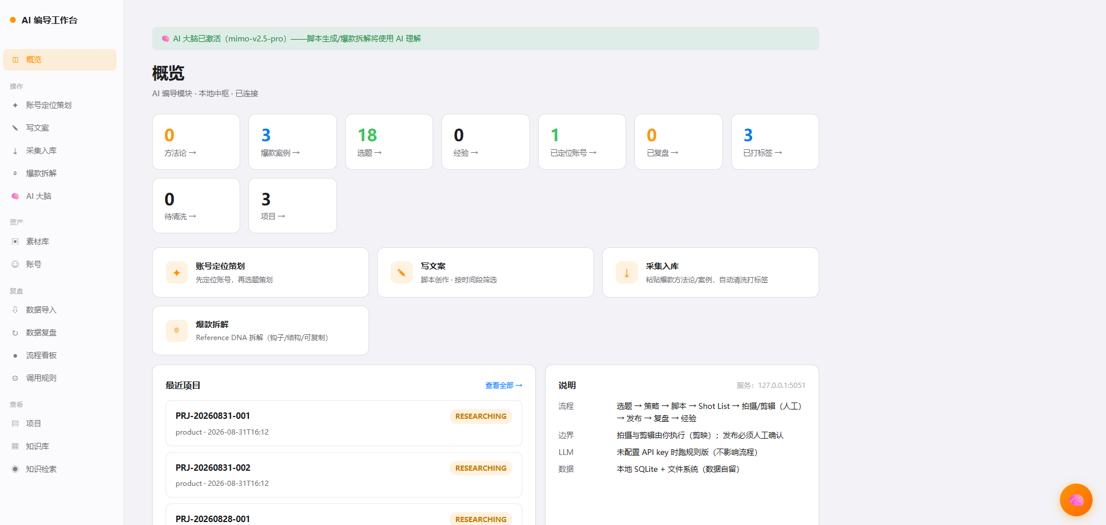
Task: Click the AI 大脑 brain icon in sidebar
Action: tap(15, 196)
